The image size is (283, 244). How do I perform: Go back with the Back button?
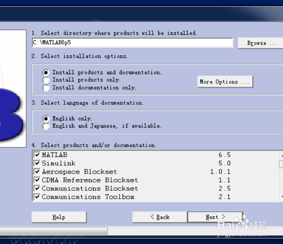tap(160, 217)
